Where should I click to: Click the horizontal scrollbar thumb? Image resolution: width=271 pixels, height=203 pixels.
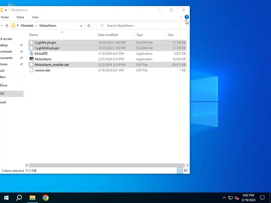107,165
